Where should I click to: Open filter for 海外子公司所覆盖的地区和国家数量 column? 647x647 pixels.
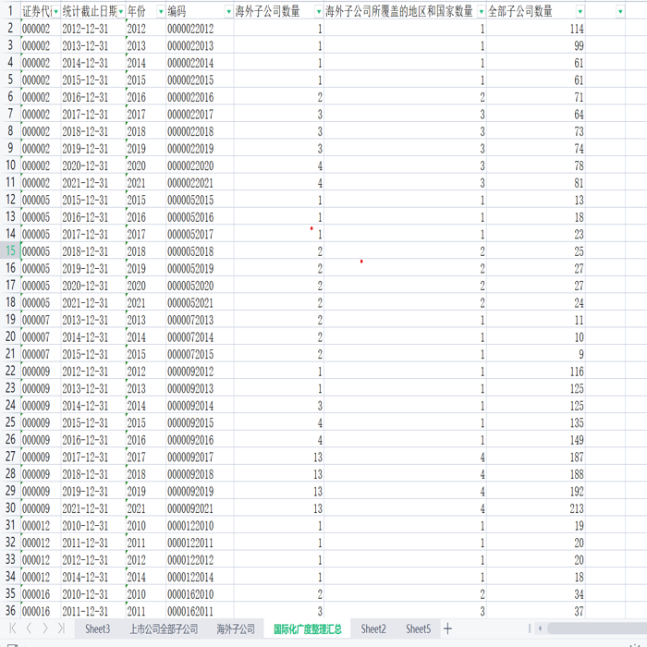coord(482,11)
